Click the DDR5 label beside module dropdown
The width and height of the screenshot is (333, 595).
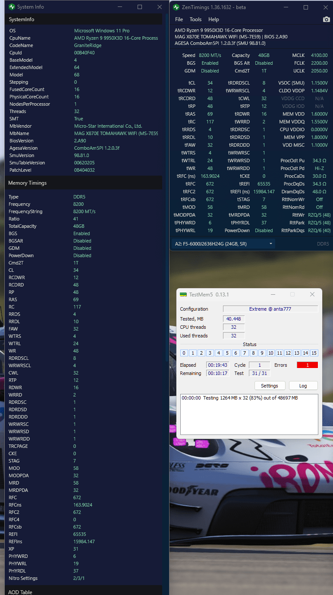tap(323, 244)
